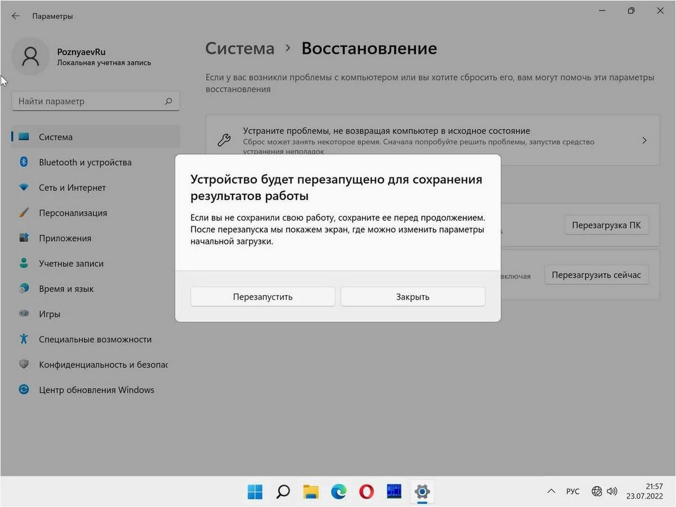Click the Приложения icon in sidebar
The image size is (676, 507).
(x=24, y=238)
